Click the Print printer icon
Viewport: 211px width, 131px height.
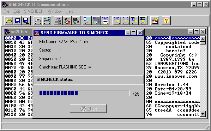(x=38, y=20)
